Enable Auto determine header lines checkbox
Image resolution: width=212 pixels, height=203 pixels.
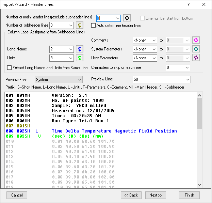coord(93,26)
